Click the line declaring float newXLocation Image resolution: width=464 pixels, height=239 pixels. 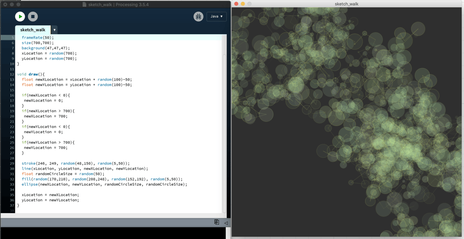77,80
